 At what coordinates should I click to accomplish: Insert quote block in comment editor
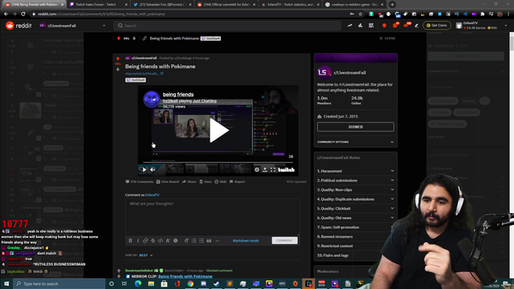209,241
